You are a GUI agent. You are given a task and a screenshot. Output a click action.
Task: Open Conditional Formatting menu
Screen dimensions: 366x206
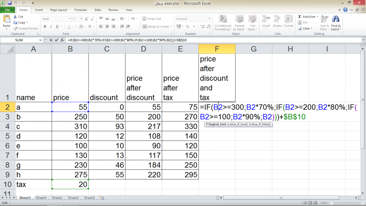(223, 23)
